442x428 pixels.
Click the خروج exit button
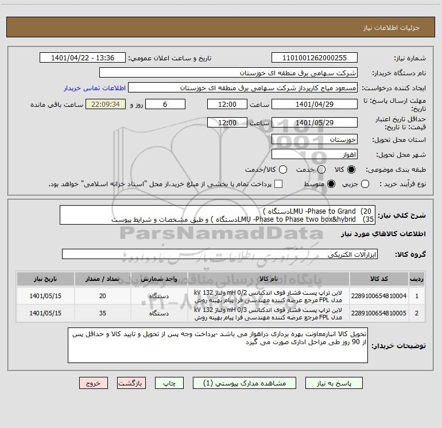94,383
